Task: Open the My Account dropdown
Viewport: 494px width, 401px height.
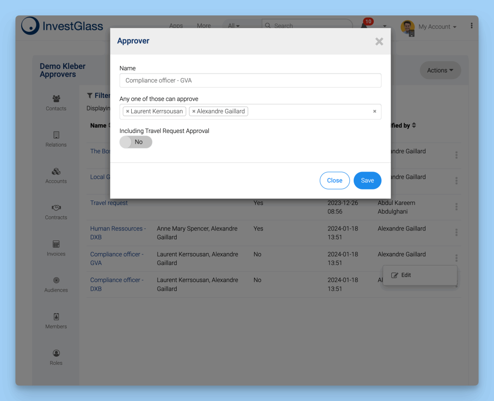Action: pos(437,27)
